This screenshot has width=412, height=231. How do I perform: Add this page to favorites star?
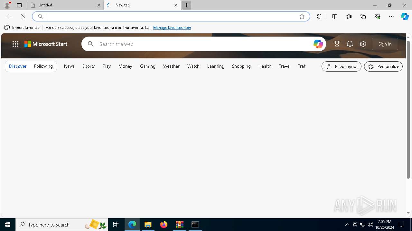[x=302, y=16]
